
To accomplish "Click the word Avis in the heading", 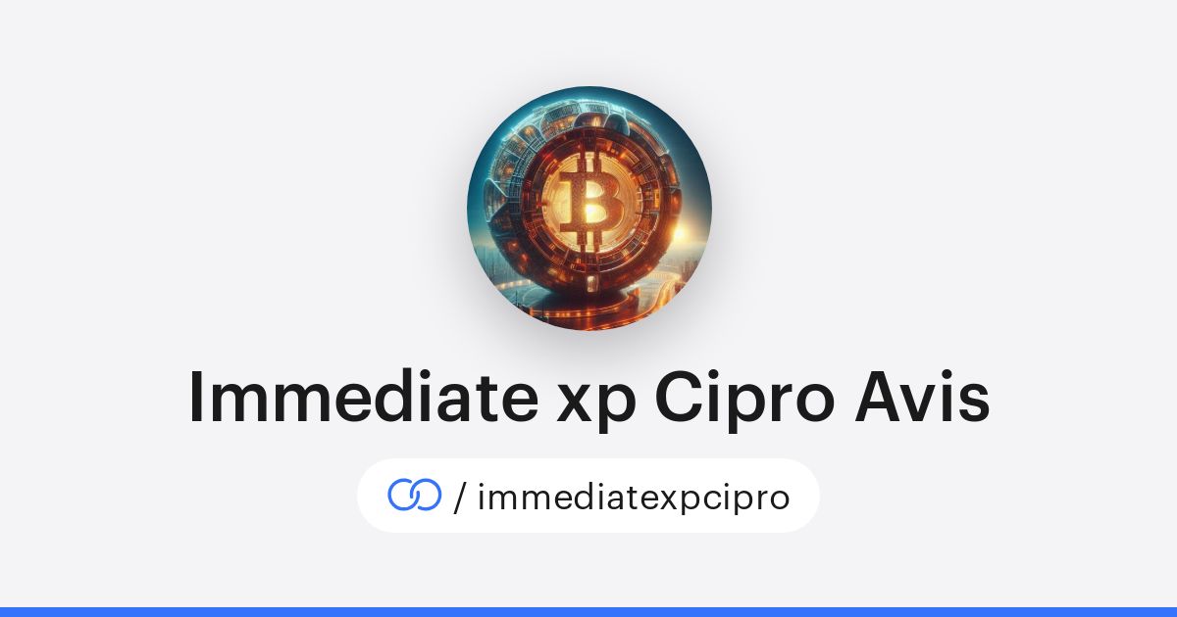I will click(x=923, y=398).
